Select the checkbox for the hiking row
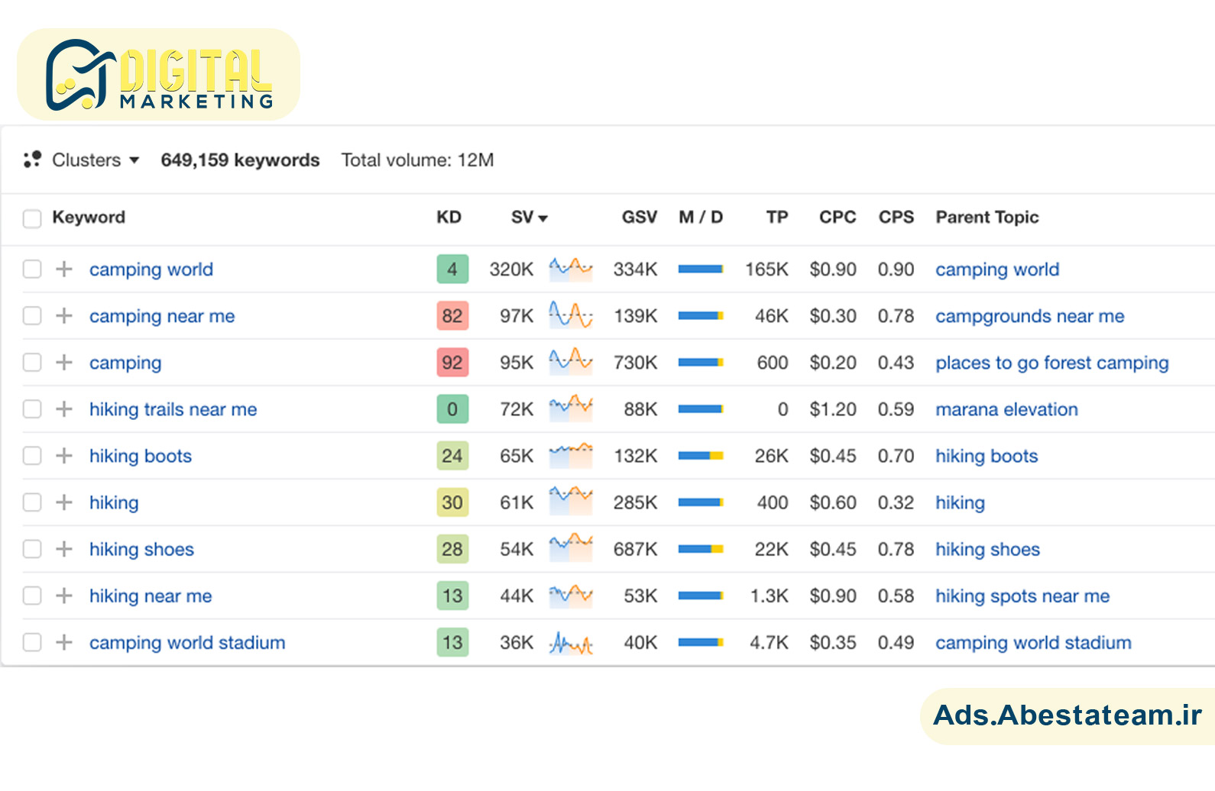Viewport: 1215px width, 791px height. [x=32, y=502]
